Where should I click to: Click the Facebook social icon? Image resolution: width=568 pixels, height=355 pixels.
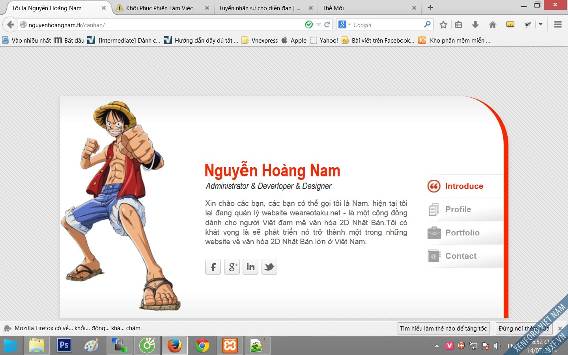pos(213,267)
